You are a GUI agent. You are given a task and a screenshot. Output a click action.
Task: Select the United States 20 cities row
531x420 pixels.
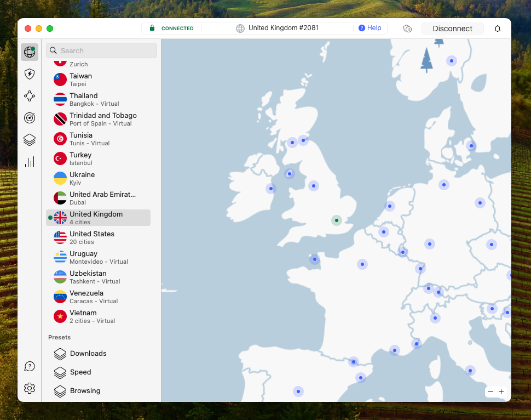point(98,237)
